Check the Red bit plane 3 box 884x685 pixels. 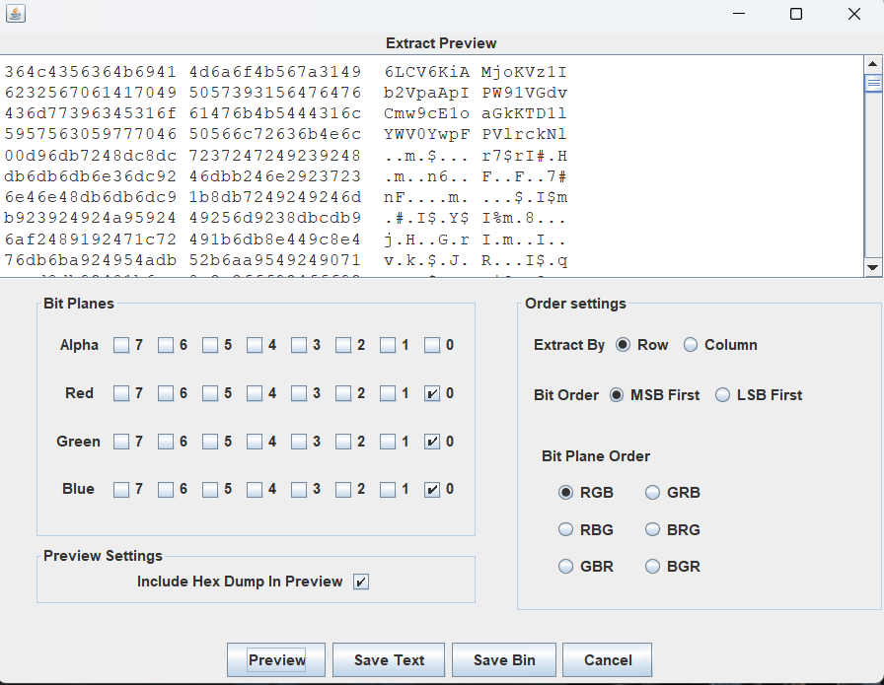(x=299, y=393)
